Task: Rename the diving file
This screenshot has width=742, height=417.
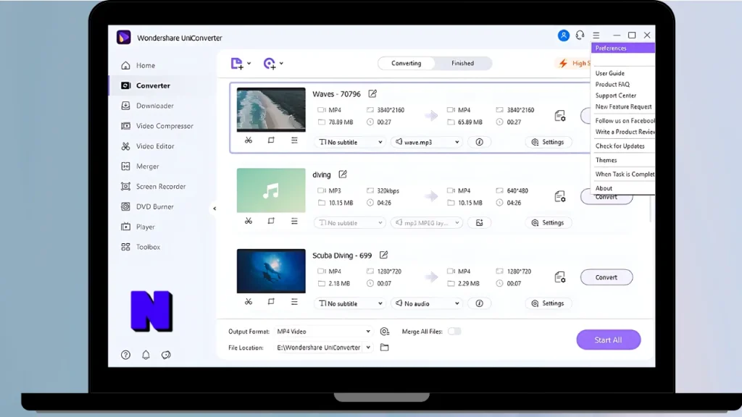Action: point(343,174)
